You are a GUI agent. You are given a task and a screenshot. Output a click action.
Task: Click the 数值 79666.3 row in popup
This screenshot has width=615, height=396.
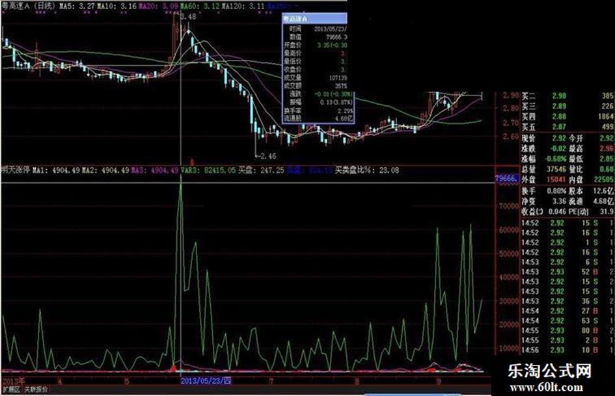tap(315, 37)
